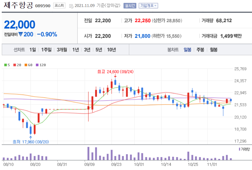252x170 pixels.
Task: Click the 25,769 price axis label
Action: point(240,69)
